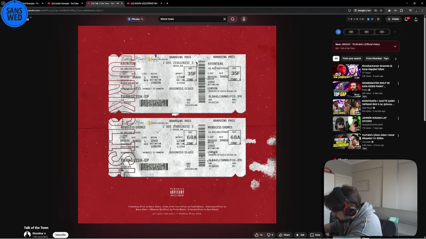Start voice search with the microphone
Screen dimensions: 426x239
[244, 19]
